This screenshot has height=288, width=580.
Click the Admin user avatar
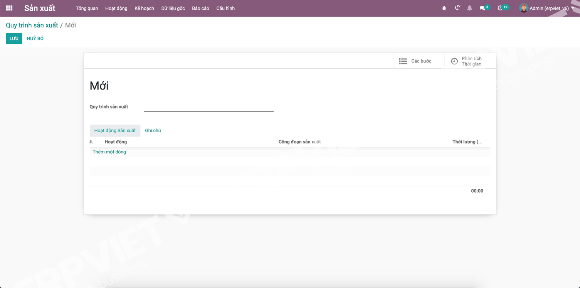[523, 8]
